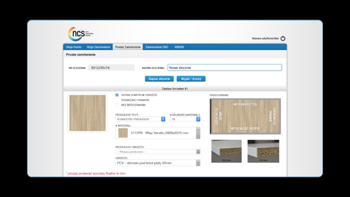Screen dimensions: 350x197
Task: Select the second PCV edge sample image
Action: coord(263,151)
